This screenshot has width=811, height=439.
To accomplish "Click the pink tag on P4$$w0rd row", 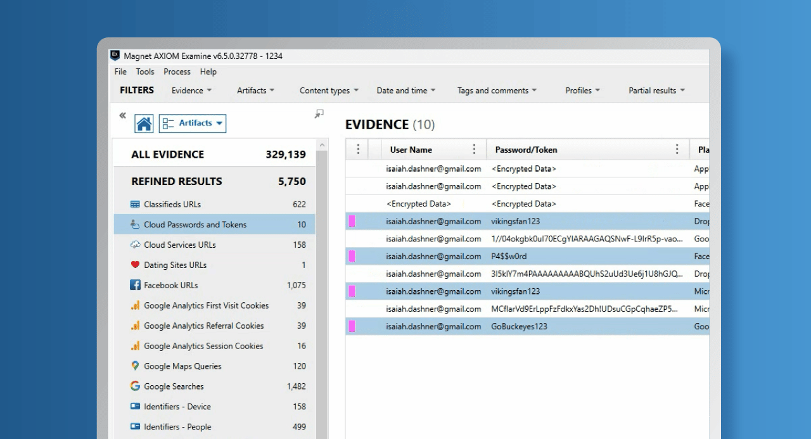I will pos(352,257).
